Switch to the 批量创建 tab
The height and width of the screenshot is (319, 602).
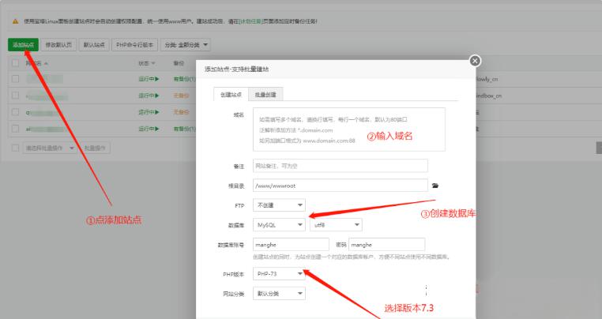(265, 95)
